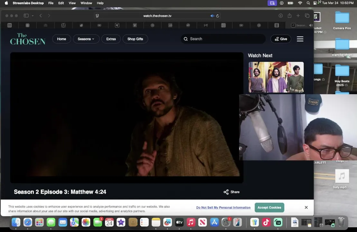Open the Help menu
This screenshot has height=232, width=357.
pyautogui.click(x=100, y=3)
